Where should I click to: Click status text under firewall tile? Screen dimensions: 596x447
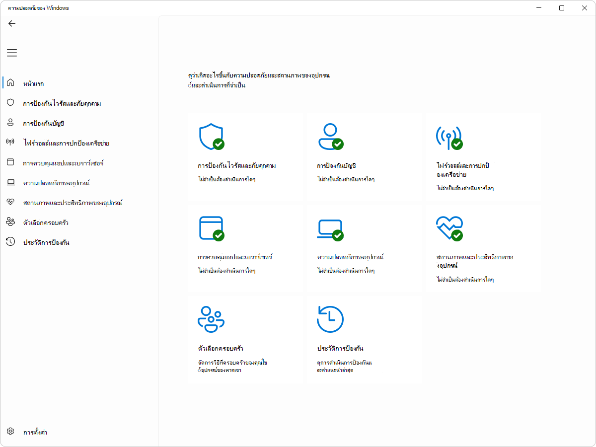(x=465, y=188)
